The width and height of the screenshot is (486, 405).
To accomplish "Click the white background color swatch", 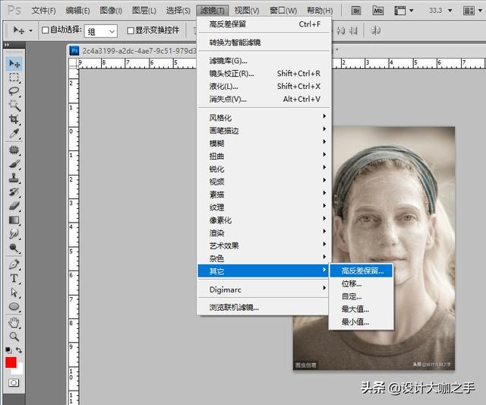I will tap(19, 369).
